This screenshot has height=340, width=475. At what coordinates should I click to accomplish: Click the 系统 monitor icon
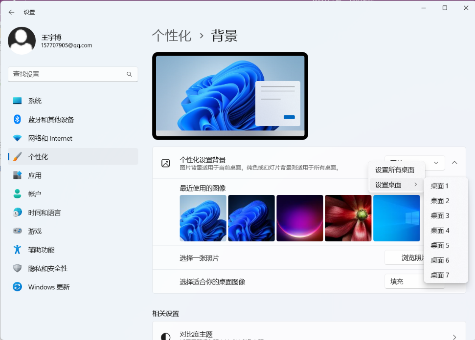pyautogui.click(x=17, y=101)
